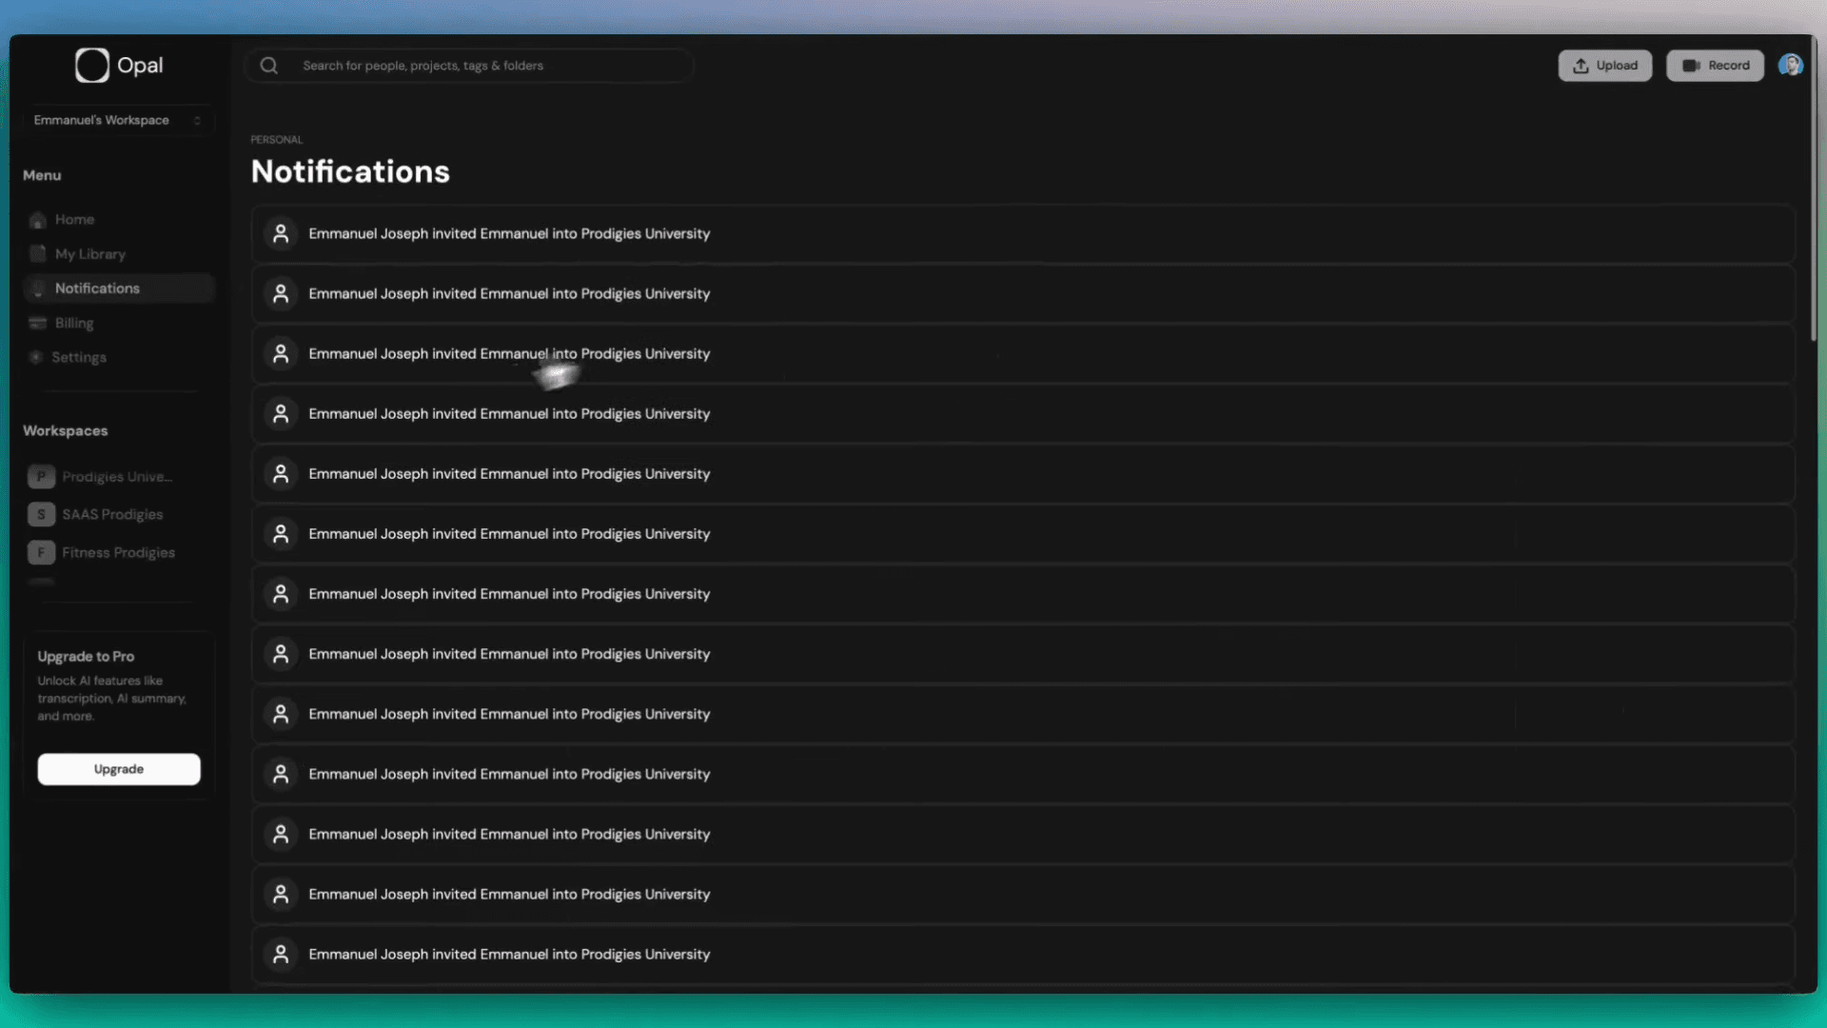Viewport: 1827px width, 1028px height.
Task: Click the white Upgrade button
Action: click(x=119, y=769)
